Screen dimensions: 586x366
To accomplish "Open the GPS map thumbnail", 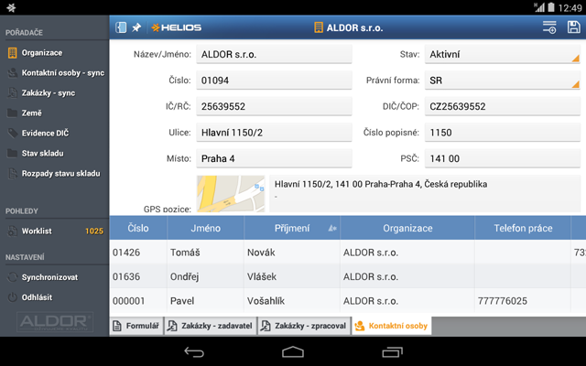I will tap(231, 194).
